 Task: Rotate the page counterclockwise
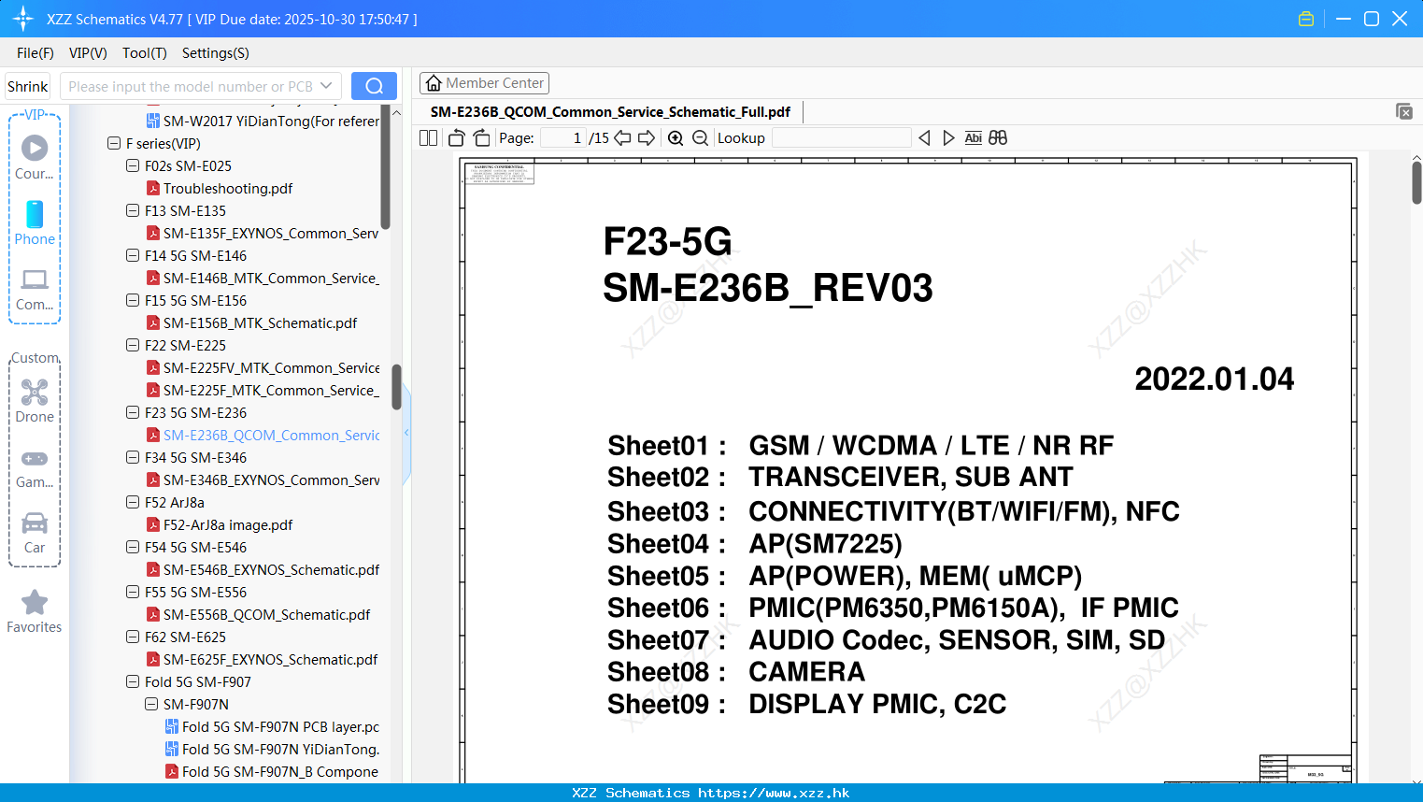coord(456,138)
